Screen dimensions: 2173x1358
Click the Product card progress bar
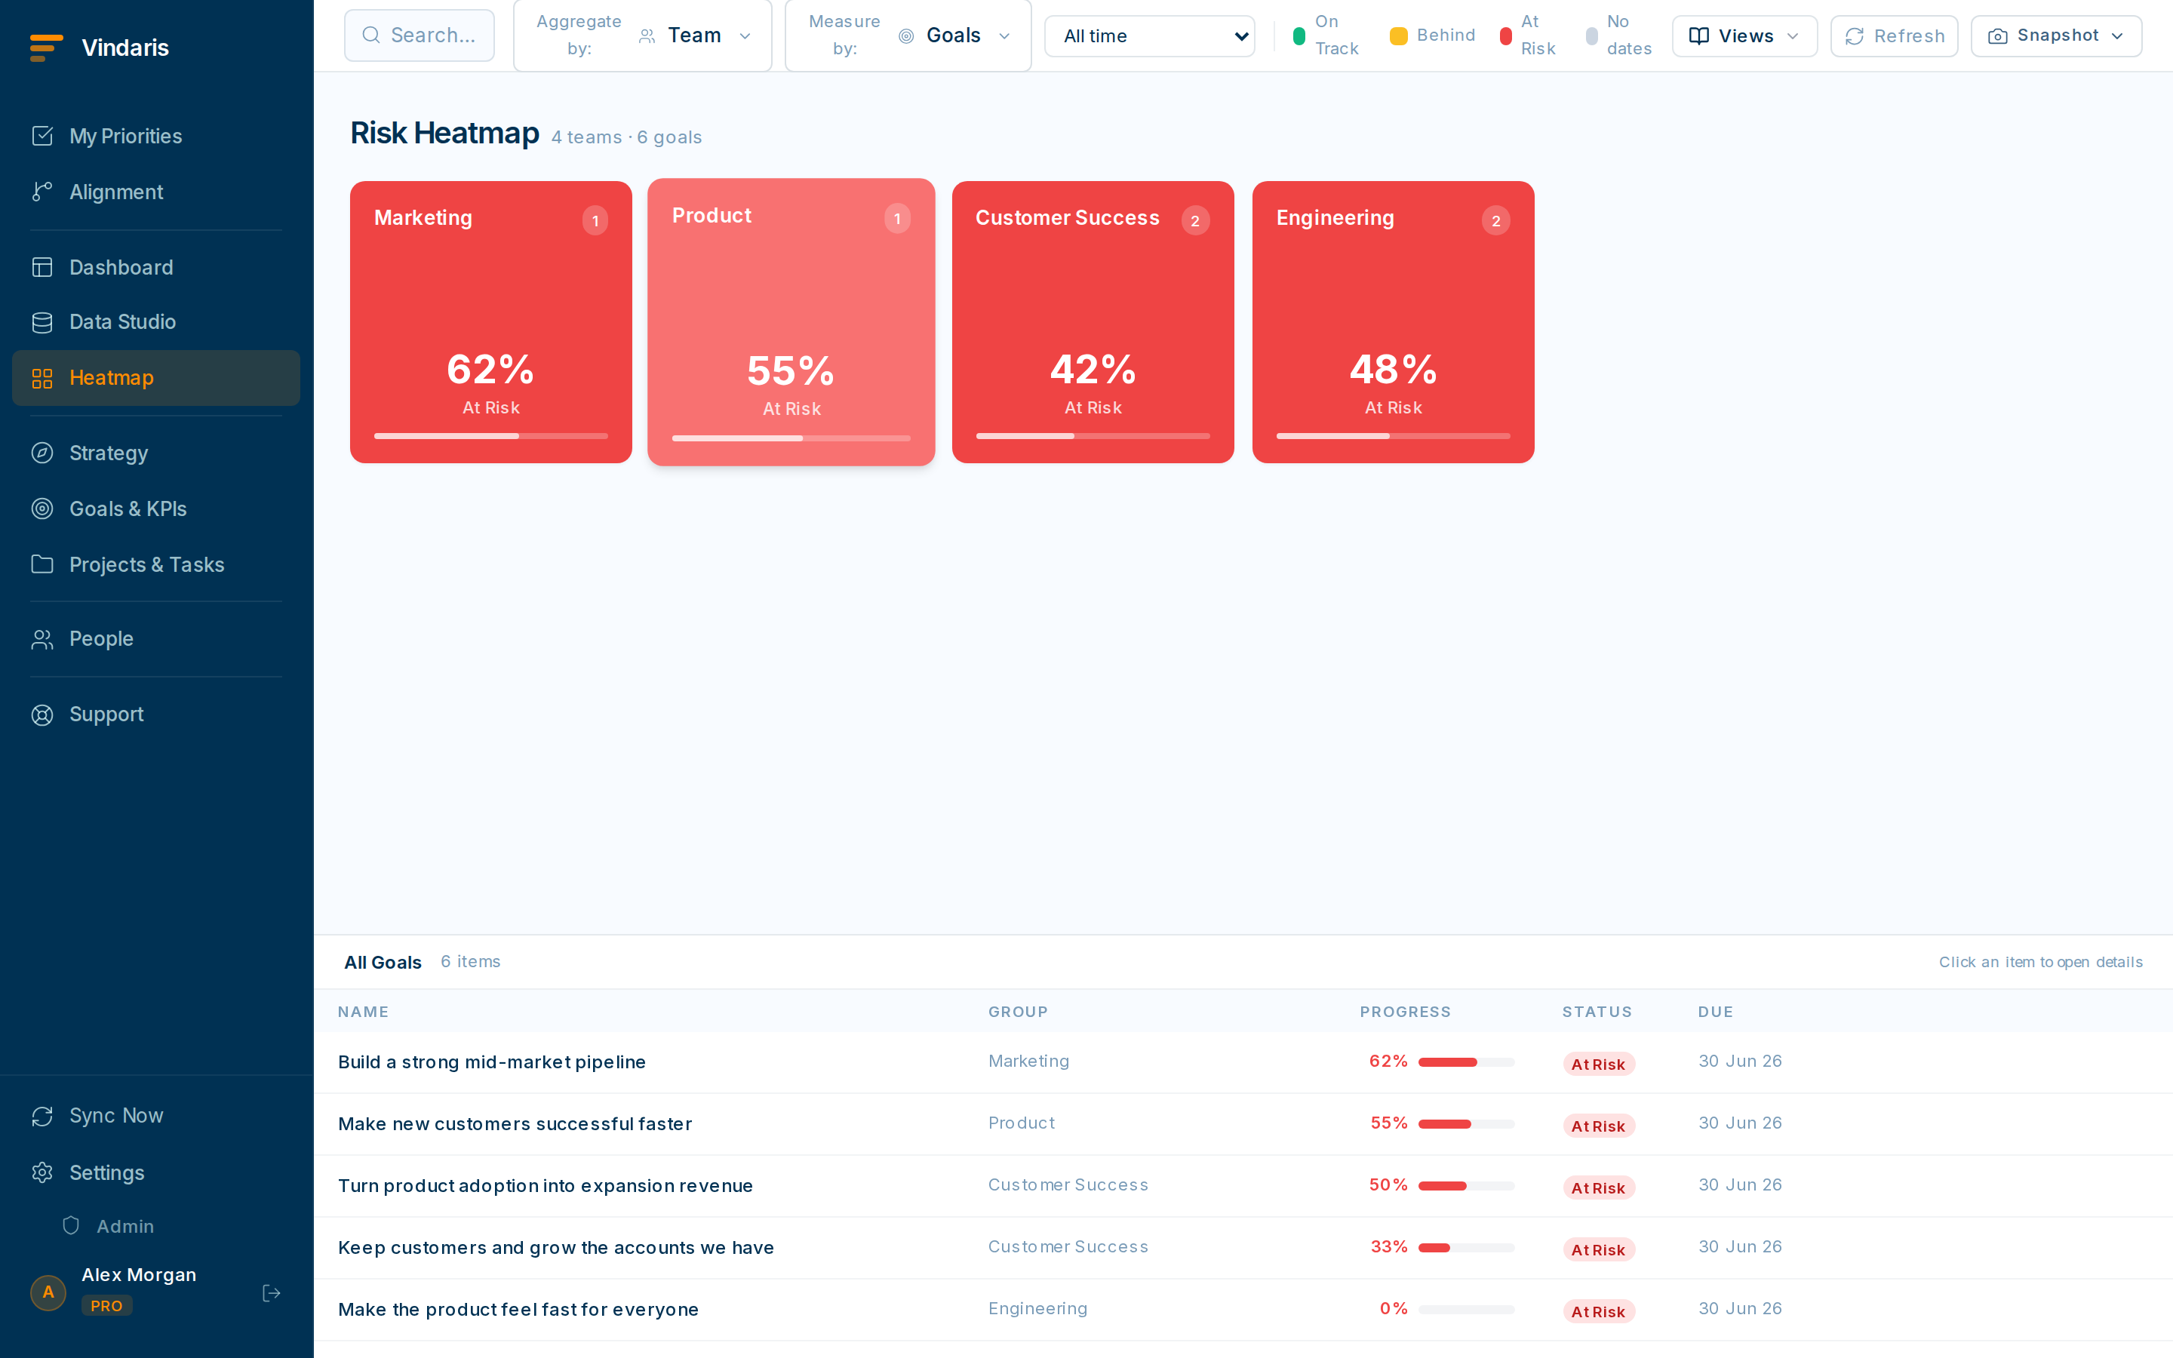[x=791, y=438]
